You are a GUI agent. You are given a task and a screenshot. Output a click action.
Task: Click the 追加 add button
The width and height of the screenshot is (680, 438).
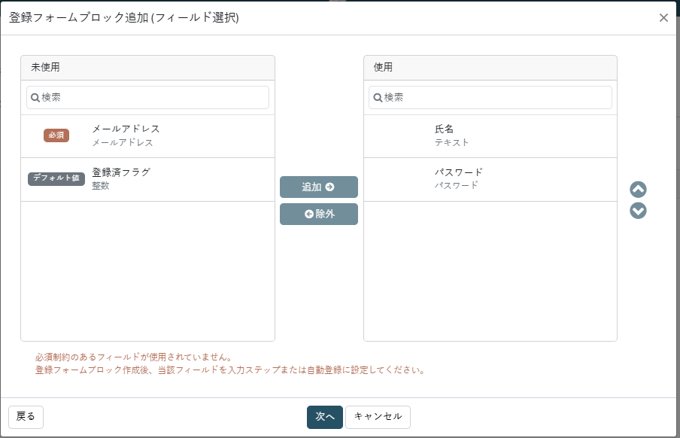coord(319,187)
